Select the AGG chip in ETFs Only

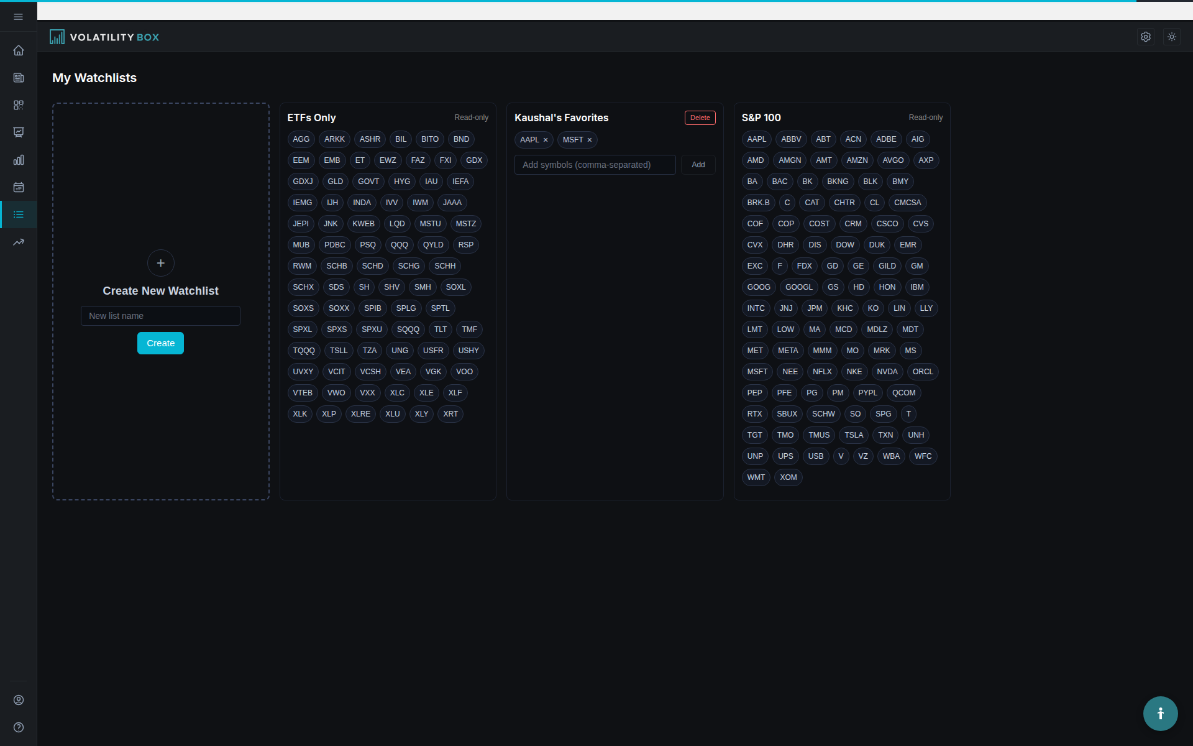[301, 139]
